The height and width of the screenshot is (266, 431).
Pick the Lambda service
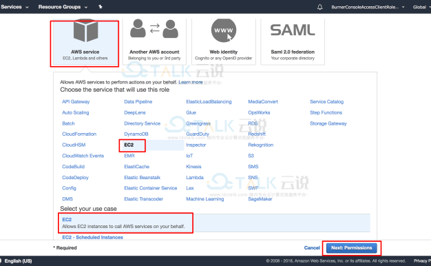(195, 177)
